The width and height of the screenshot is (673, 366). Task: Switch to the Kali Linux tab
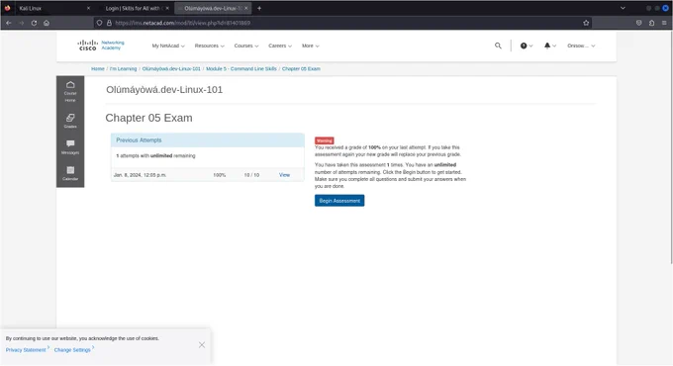point(48,8)
